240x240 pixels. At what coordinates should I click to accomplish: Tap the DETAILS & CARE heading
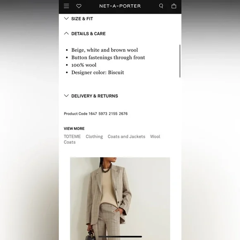coord(89,34)
